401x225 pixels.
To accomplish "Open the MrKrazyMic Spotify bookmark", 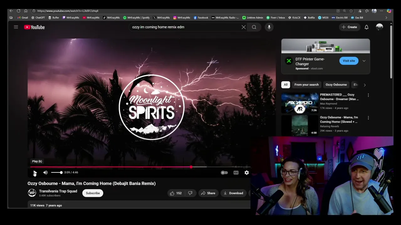I will [136, 18].
